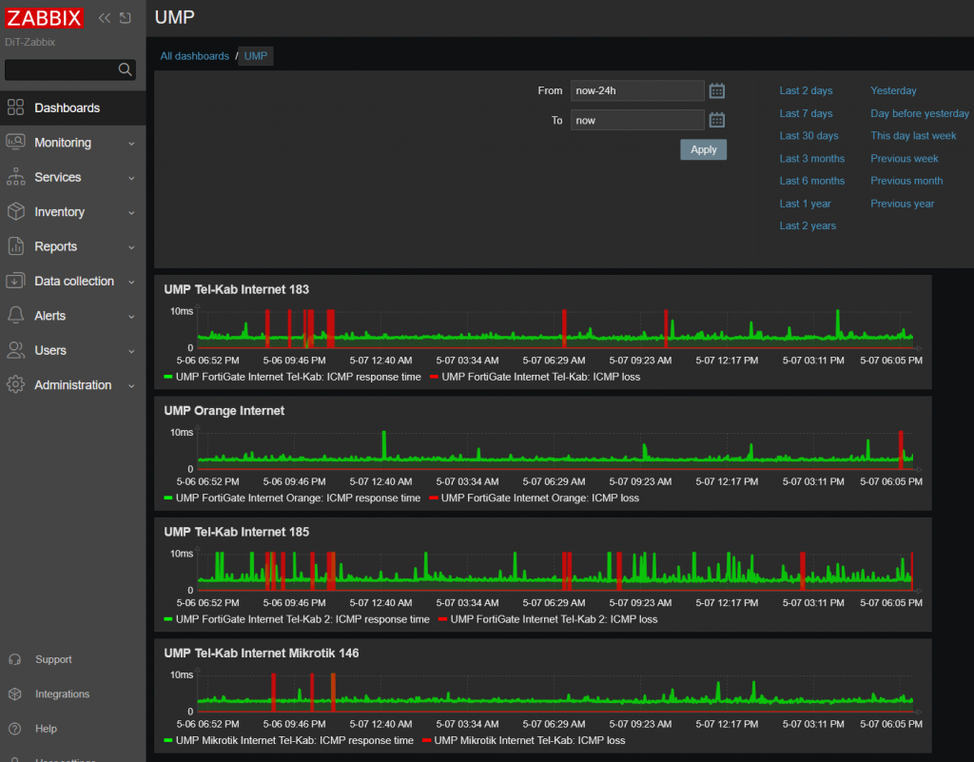Go to All dashboards breadcrumb
This screenshot has width=974, height=762.
click(194, 56)
